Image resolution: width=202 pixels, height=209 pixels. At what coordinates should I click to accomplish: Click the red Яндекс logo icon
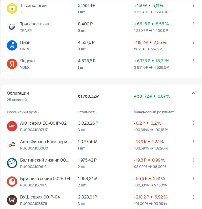coord(12,64)
